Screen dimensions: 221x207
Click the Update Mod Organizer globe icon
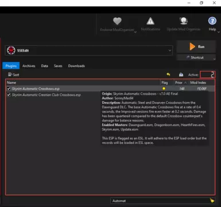[184, 21]
